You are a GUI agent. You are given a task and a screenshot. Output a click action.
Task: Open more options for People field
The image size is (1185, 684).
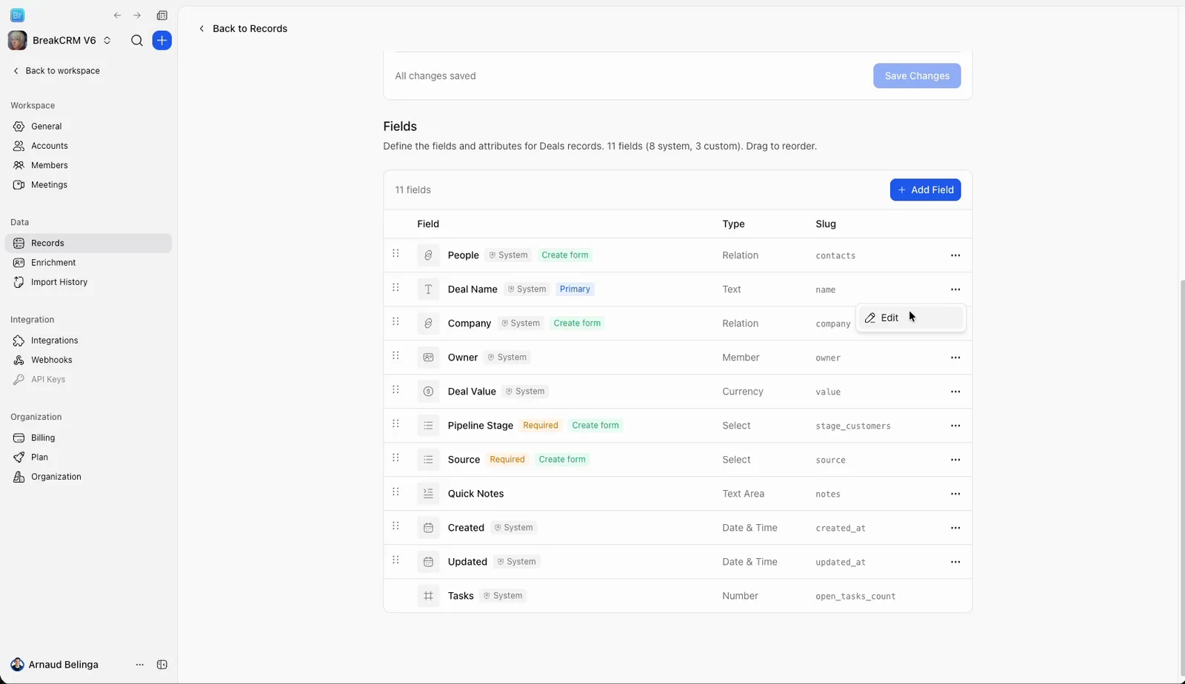[955, 255]
